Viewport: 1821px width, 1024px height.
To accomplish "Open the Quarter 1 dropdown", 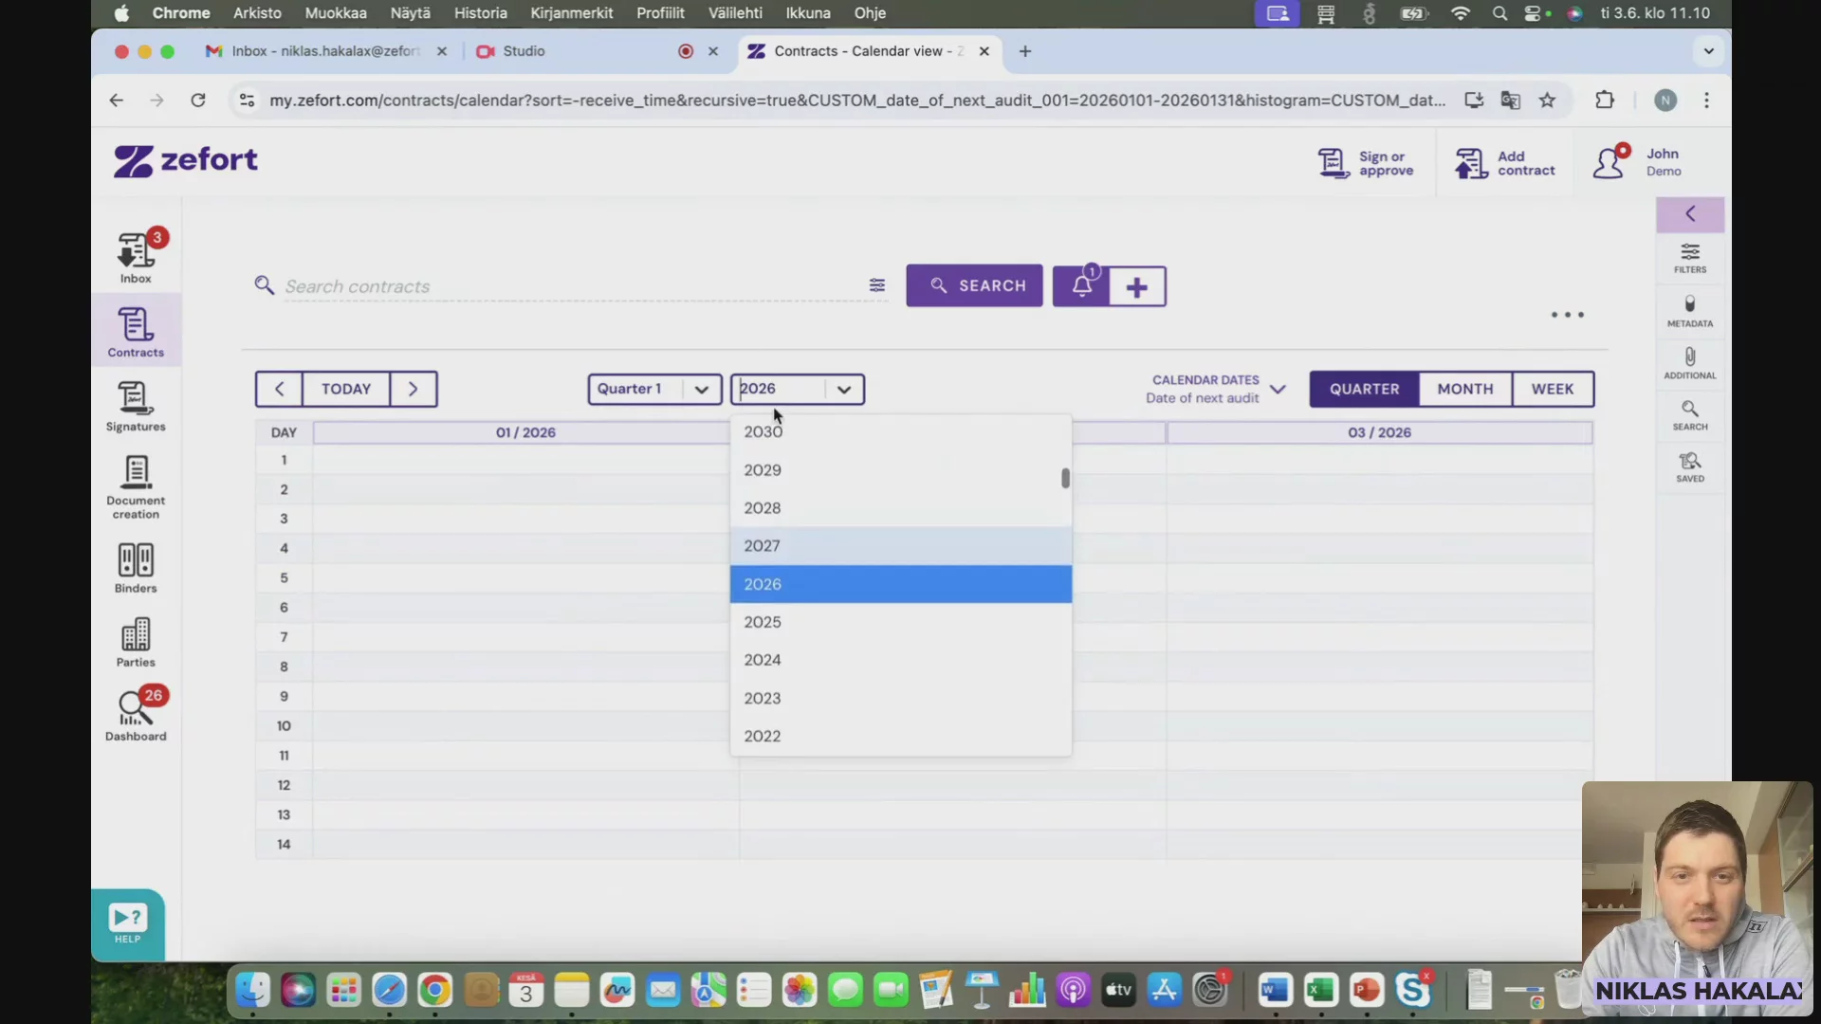I will [x=654, y=389].
